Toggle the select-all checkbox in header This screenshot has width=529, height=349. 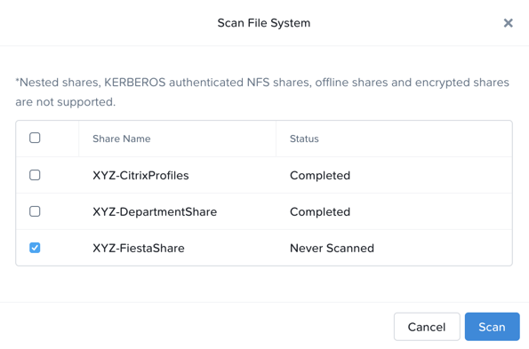[x=35, y=138]
